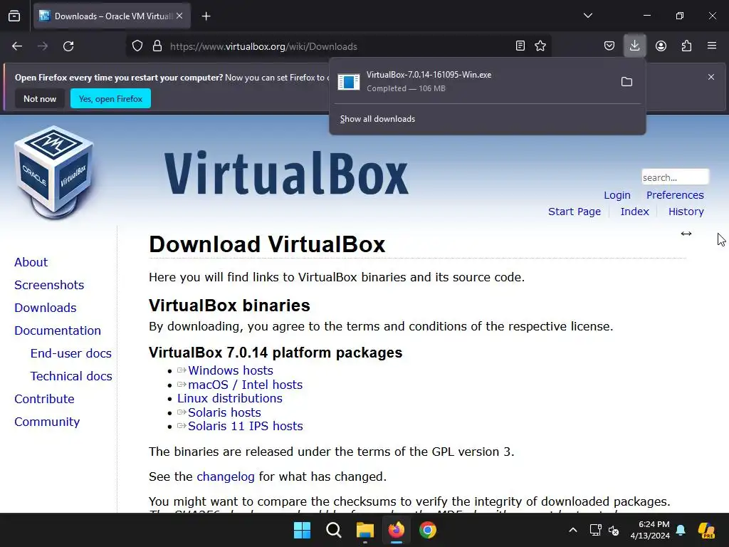The image size is (729, 547).
Task: Open the Preferences link
Action: (x=675, y=195)
